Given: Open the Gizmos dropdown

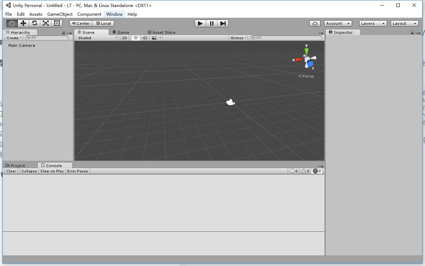Looking at the screenshot, I should (x=238, y=38).
